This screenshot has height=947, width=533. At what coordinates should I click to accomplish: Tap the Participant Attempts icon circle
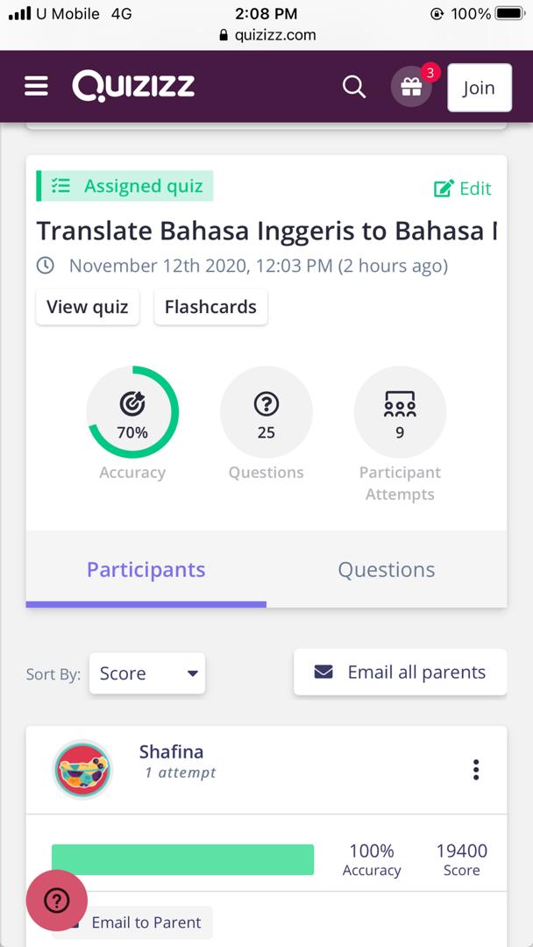tap(400, 412)
